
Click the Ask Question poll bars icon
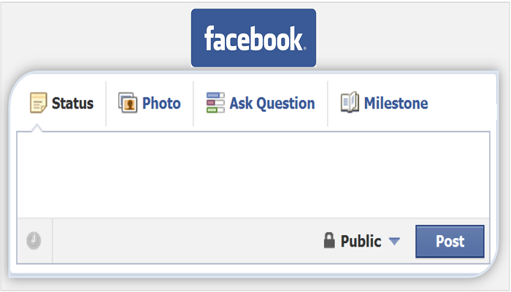tap(215, 103)
